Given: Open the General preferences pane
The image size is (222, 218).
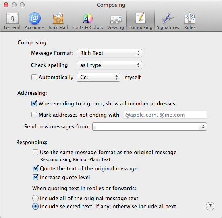Looking at the screenshot, I should tap(12, 21).
